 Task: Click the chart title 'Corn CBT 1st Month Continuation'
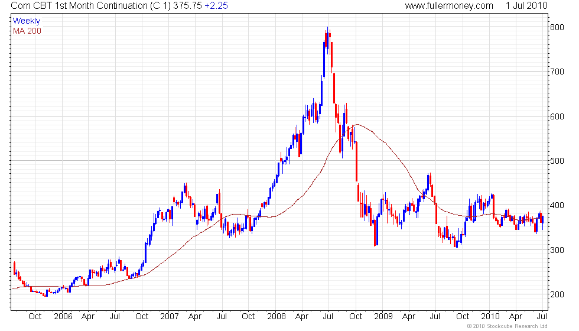[79, 5]
